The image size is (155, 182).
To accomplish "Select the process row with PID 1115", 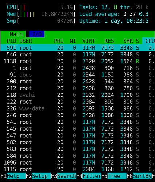I will click(x=77, y=169).
